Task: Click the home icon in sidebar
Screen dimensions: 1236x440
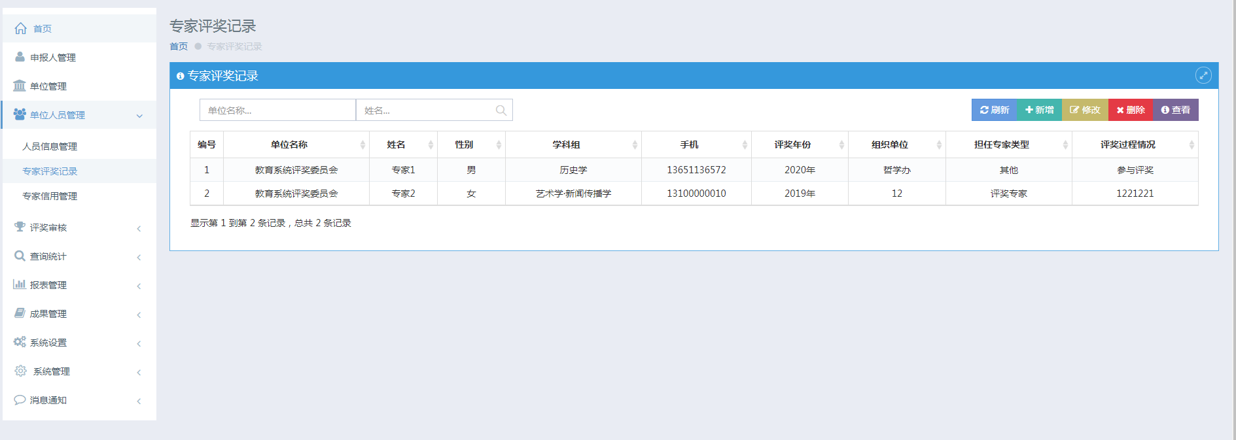Action: coord(21,28)
